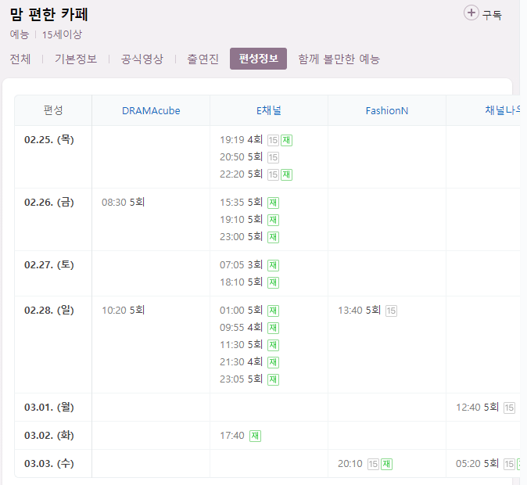Click the 15세이상 rating label
Screen dimensions: 527x485
(63, 34)
